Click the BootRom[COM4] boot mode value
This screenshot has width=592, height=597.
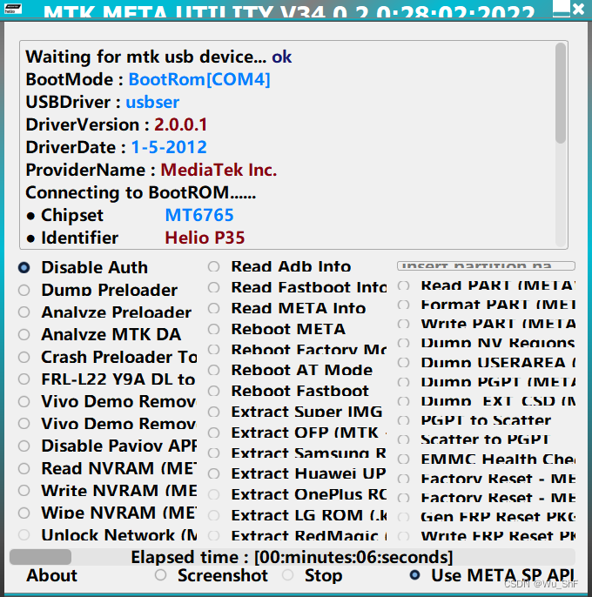click(x=199, y=79)
